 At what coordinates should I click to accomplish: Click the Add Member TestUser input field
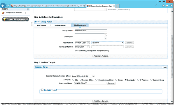[107, 43]
